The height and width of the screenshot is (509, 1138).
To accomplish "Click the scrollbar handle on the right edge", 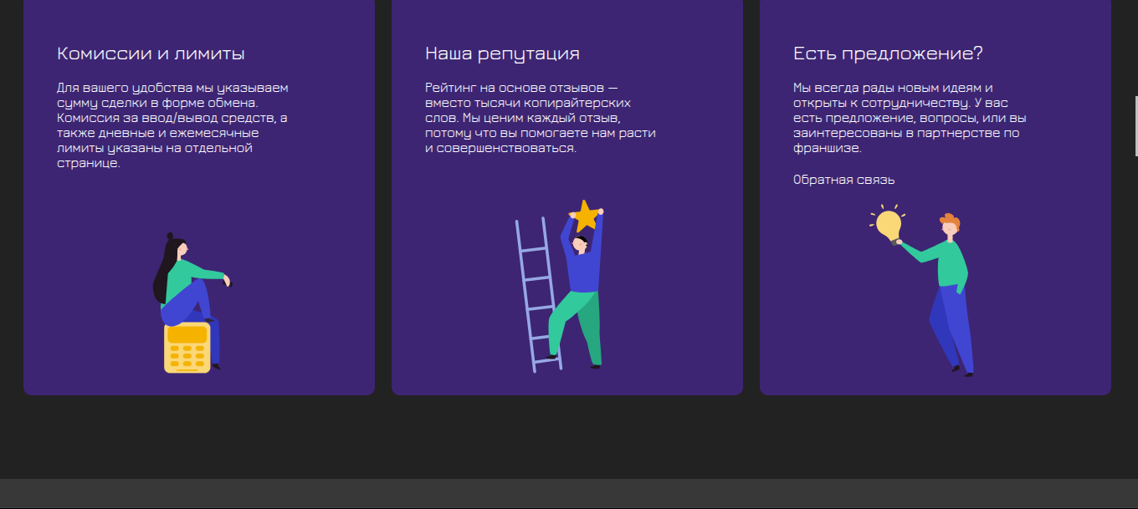I will coord(1135,125).
